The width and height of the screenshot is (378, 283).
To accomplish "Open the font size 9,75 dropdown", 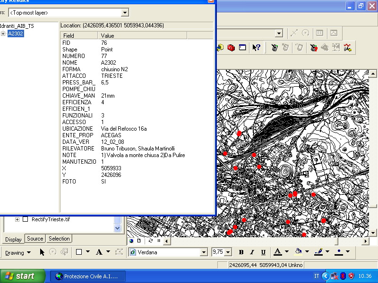I will click(x=228, y=252).
